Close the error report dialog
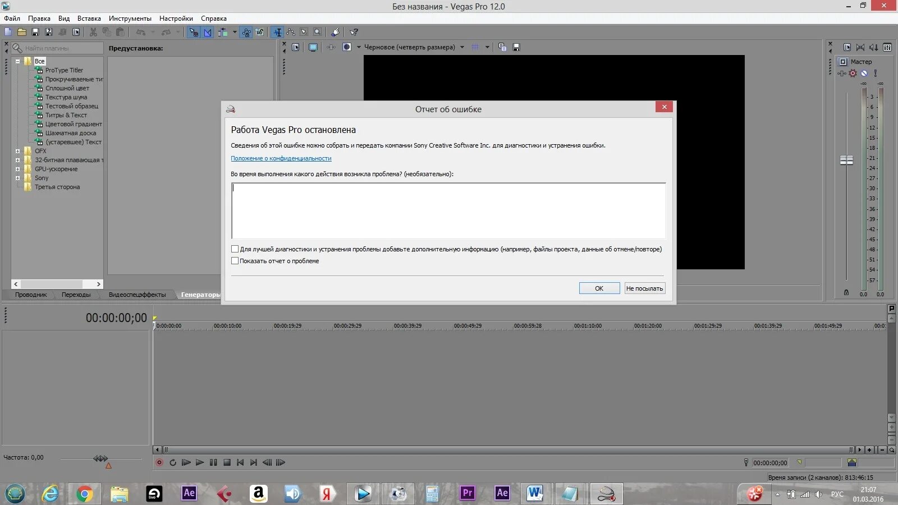The width and height of the screenshot is (898, 505). click(x=664, y=107)
